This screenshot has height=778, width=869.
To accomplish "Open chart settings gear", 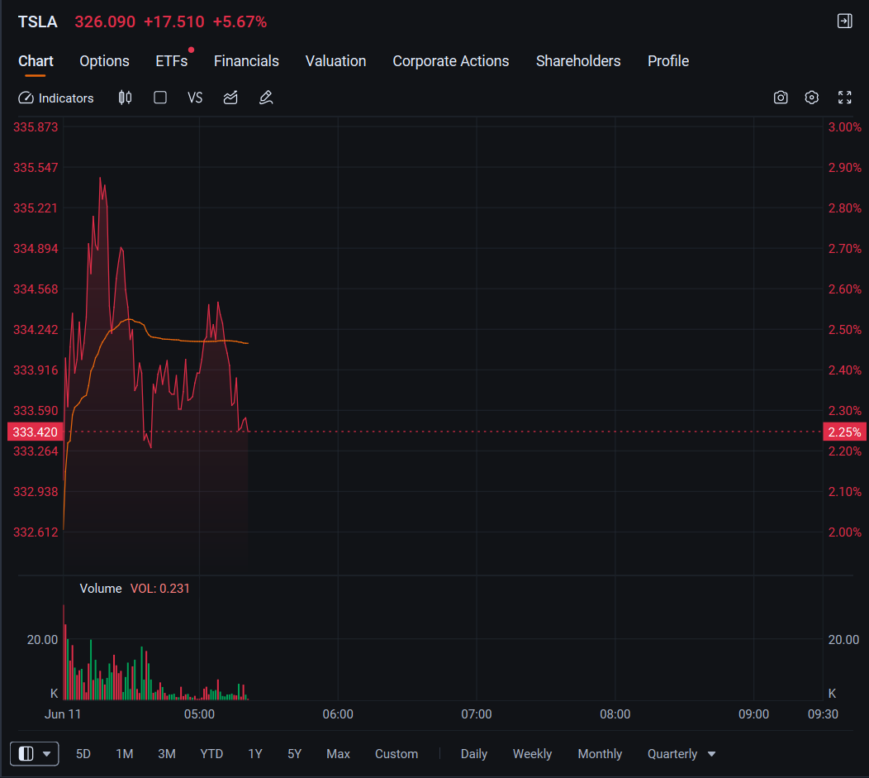I will coord(811,98).
